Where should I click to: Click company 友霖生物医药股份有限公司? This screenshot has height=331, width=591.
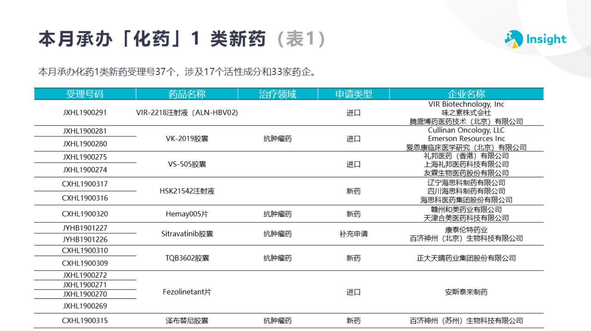[x=466, y=173]
